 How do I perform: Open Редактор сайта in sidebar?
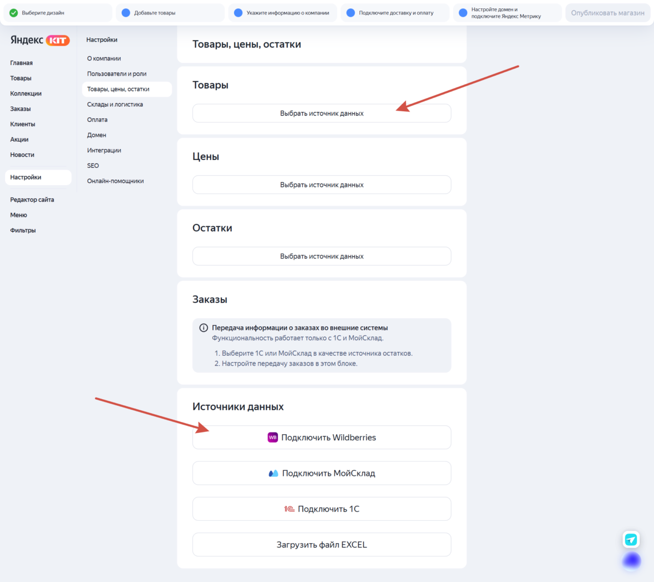click(x=32, y=200)
